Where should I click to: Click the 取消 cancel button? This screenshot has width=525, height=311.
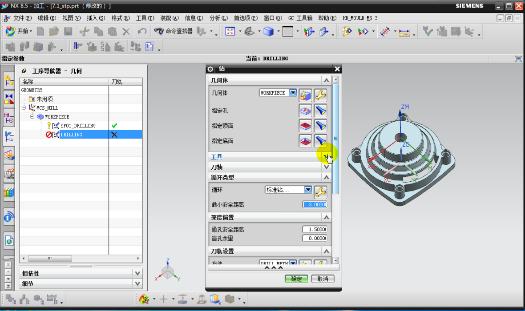click(x=323, y=279)
